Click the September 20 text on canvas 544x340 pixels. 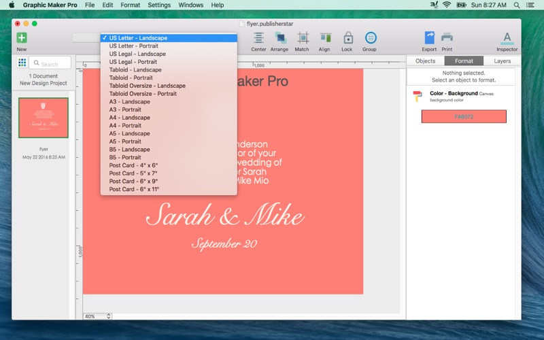pos(224,243)
